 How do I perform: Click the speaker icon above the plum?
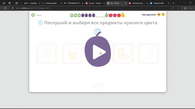(x=97, y=31)
